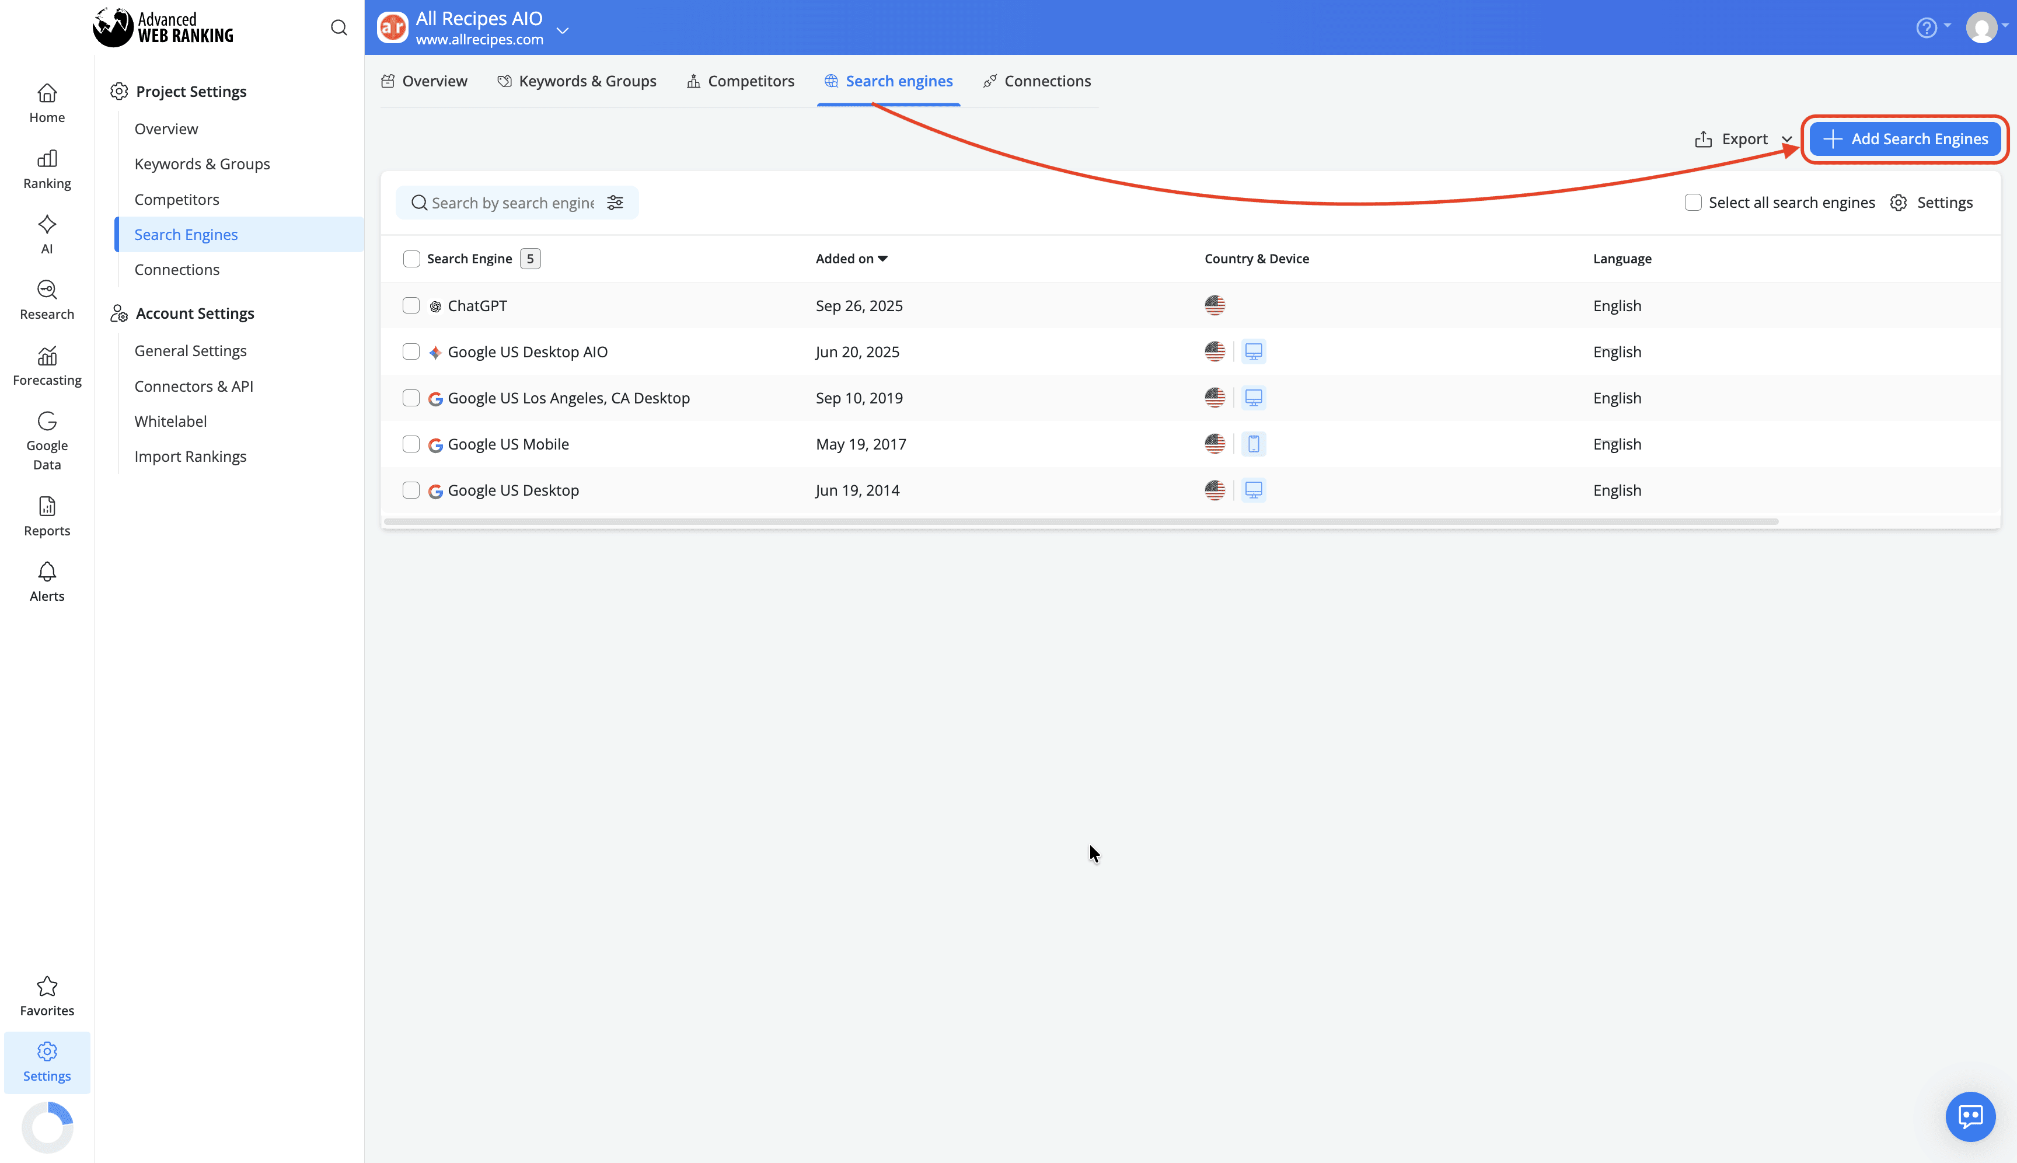The image size is (2017, 1163).
Task: Open the Research panel
Action: (46, 299)
